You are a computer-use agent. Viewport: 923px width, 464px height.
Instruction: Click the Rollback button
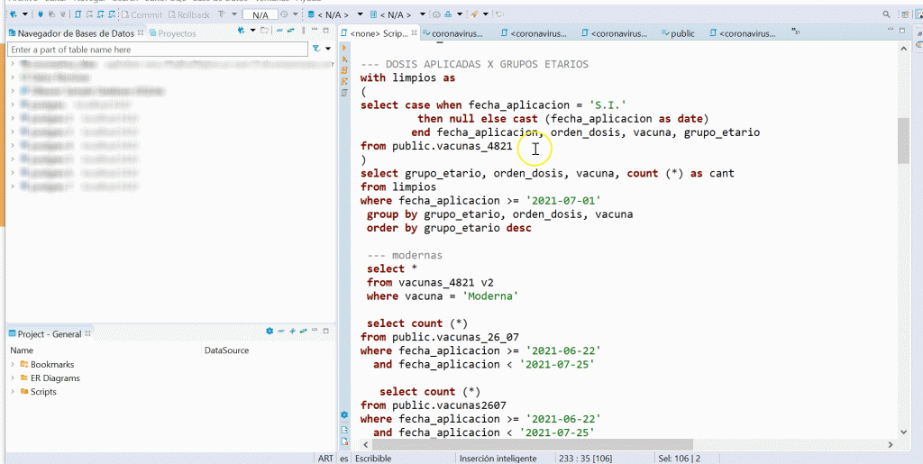(189, 14)
